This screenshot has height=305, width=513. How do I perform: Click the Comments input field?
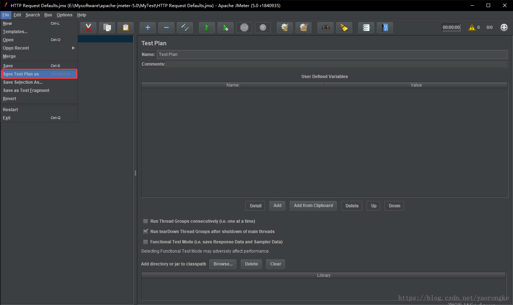[x=337, y=64]
